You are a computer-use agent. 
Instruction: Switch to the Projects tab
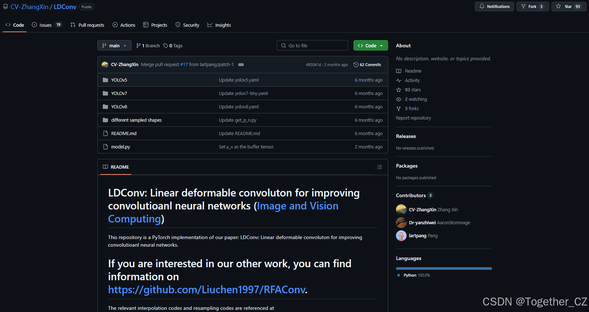pyautogui.click(x=155, y=25)
